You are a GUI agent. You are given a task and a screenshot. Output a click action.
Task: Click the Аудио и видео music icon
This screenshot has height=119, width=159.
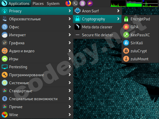click(5, 51)
